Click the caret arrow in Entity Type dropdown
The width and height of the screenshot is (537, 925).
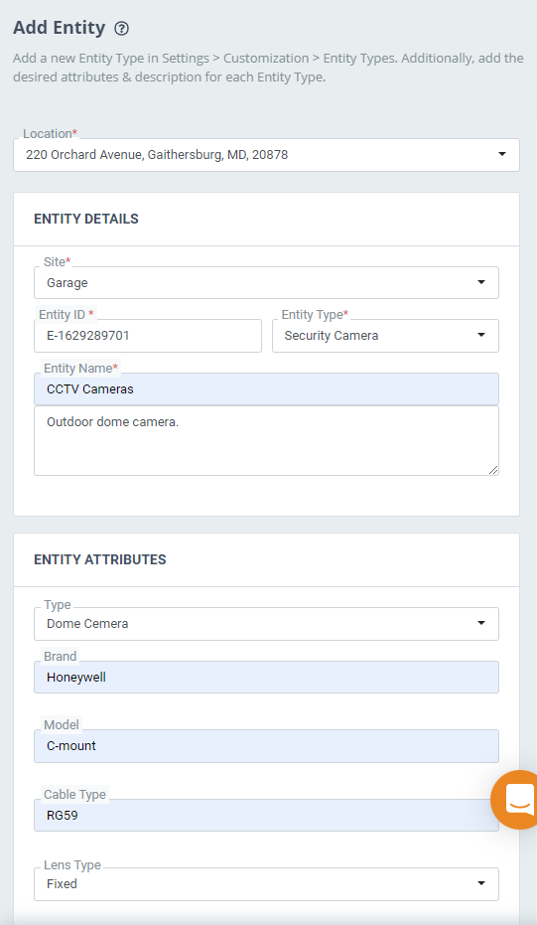(481, 335)
